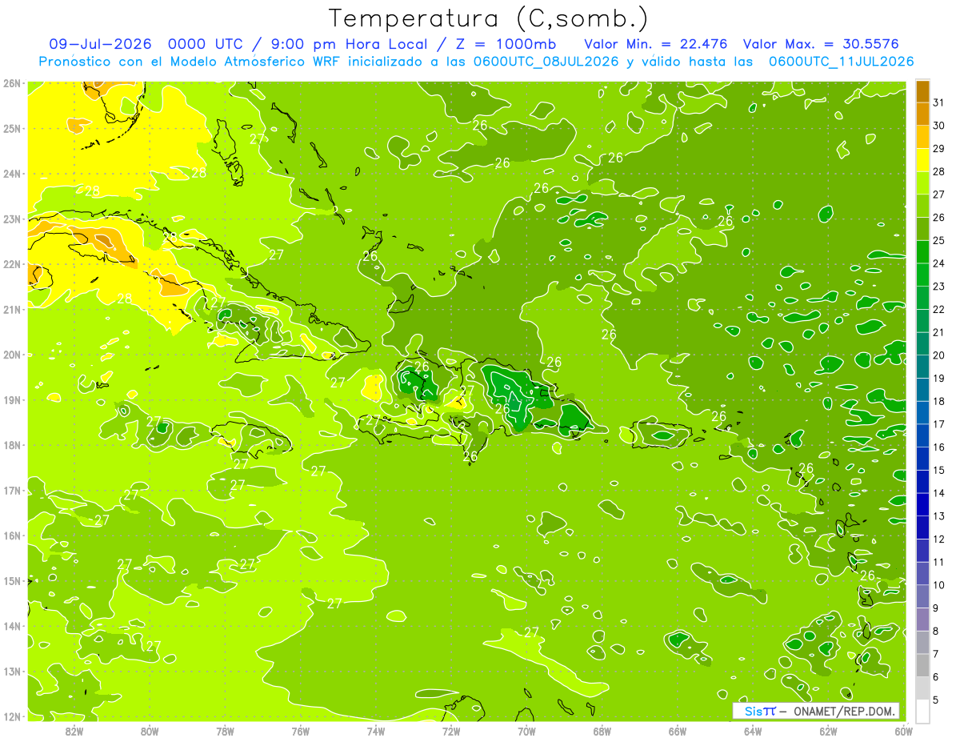
Task: Click color bar swatch between 19 and 20
Action: click(922, 366)
